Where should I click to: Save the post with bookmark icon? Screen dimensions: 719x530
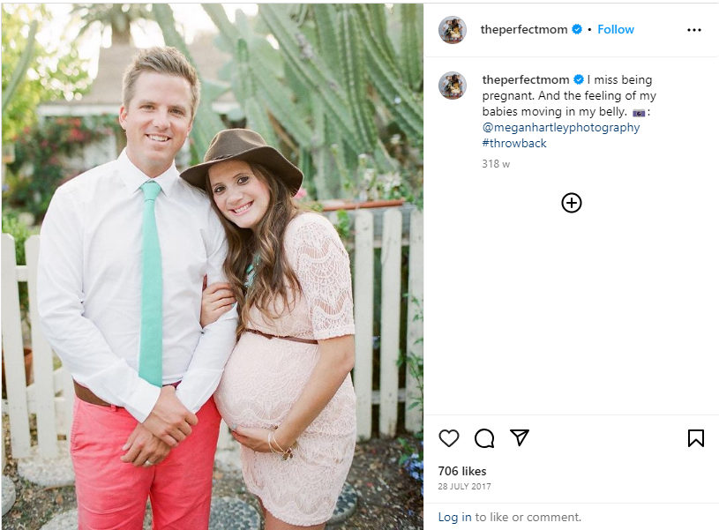click(695, 438)
